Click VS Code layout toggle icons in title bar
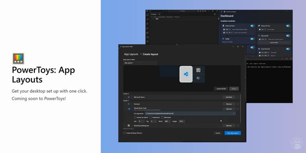The image size is (306, 153). [x=202, y=11]
